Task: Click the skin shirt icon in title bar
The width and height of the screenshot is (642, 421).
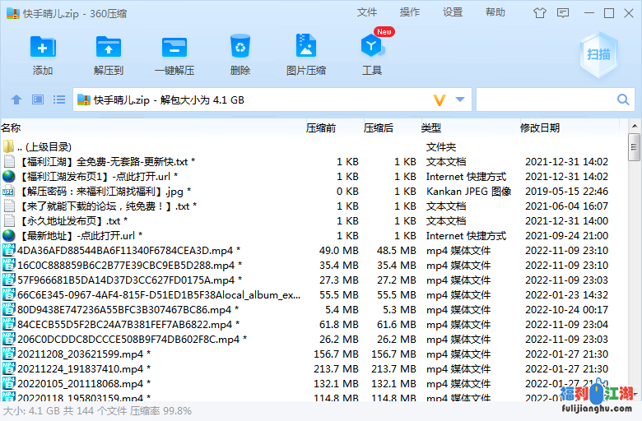Action: click(x=540, y=13)
